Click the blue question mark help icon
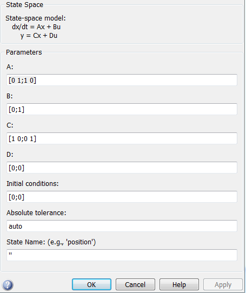Screen dimensions: 246x293 8,285
